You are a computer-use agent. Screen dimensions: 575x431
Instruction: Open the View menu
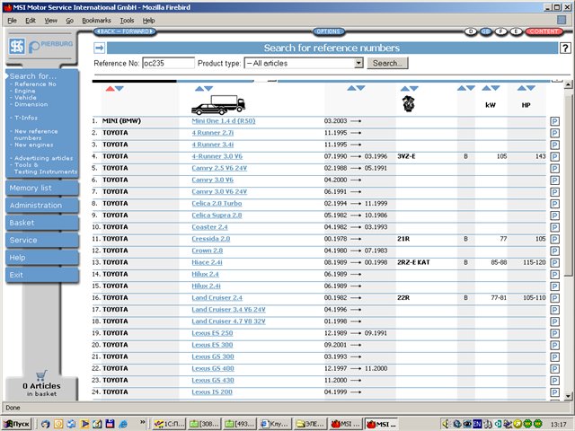51,21
